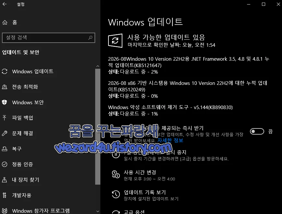282x214 pixels.
Task: Click the 개발자용 tools icon
Action: coord(5,195)
